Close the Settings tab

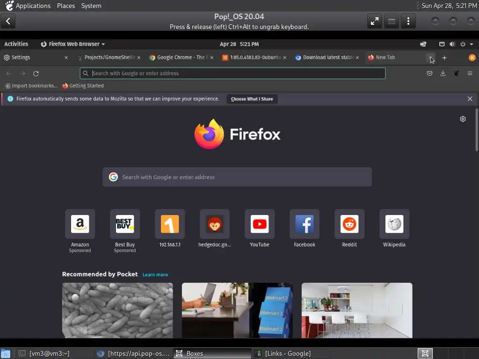coord(66,57)
